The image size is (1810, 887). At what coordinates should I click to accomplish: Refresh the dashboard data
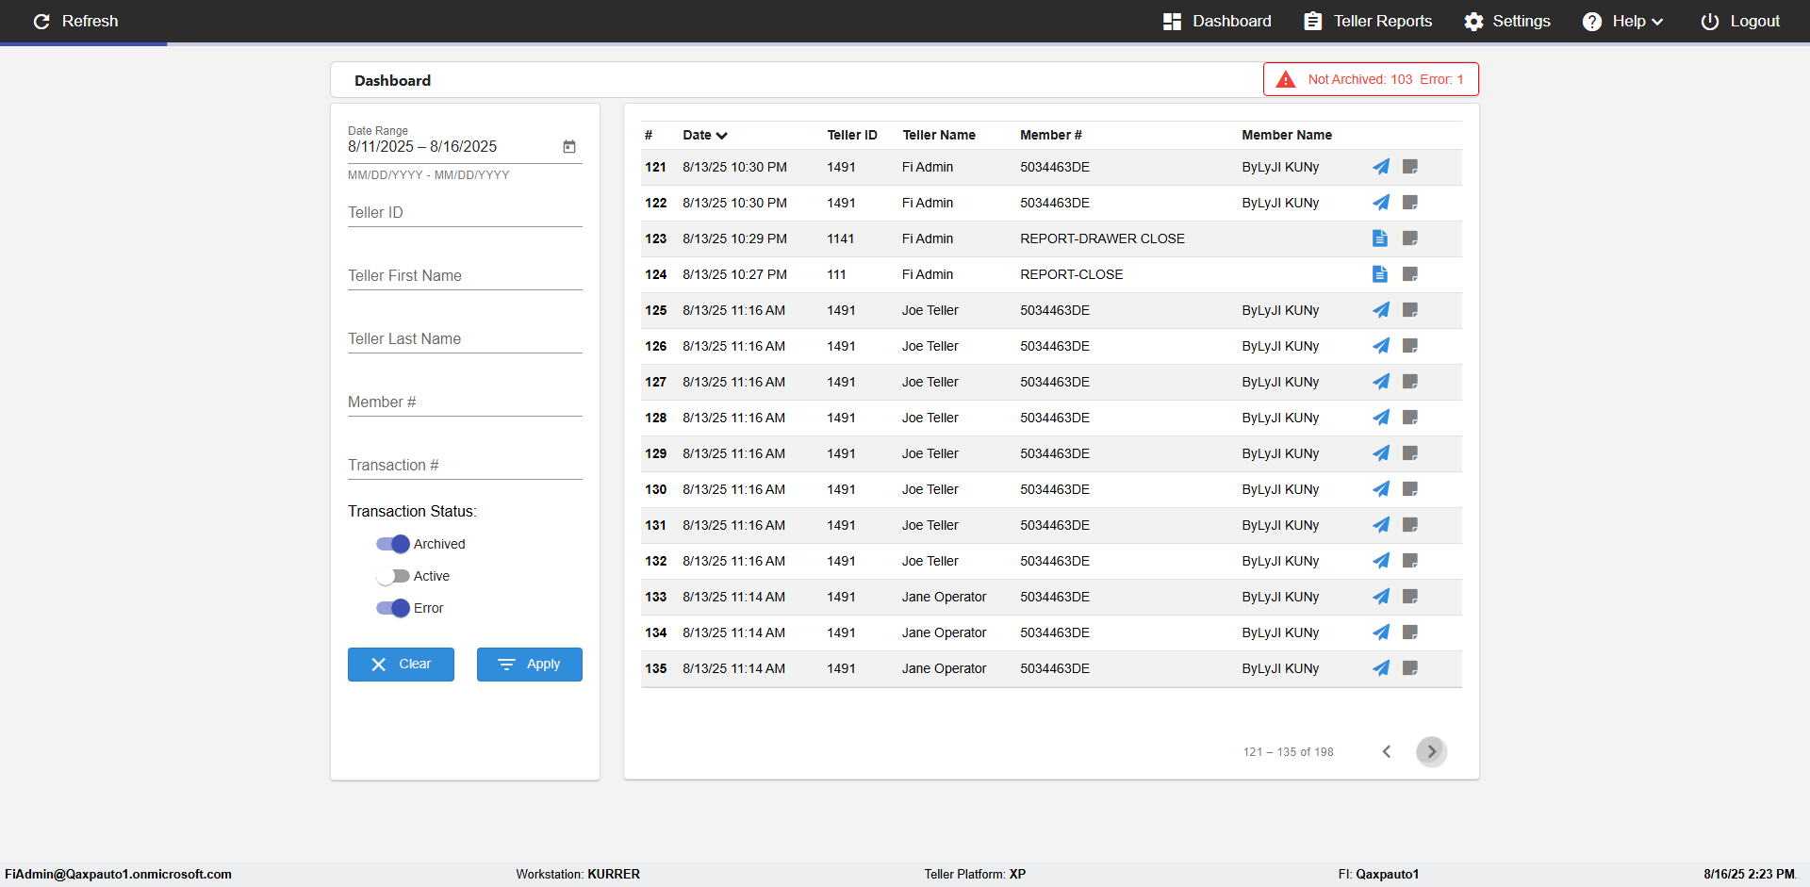75,21
